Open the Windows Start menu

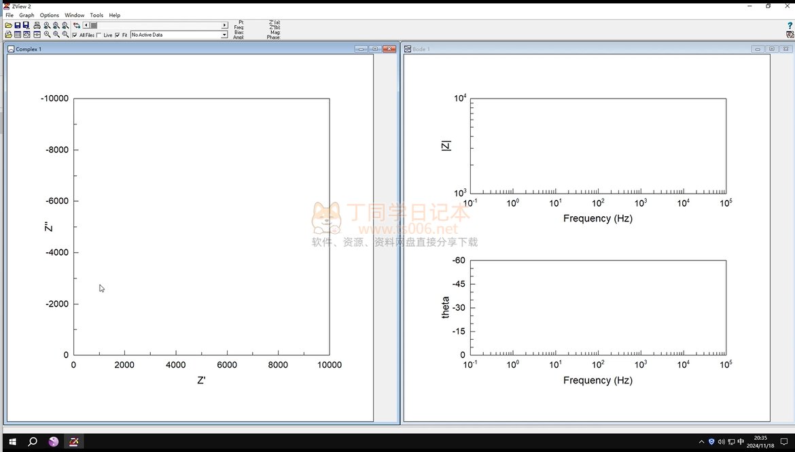point(12,442)
